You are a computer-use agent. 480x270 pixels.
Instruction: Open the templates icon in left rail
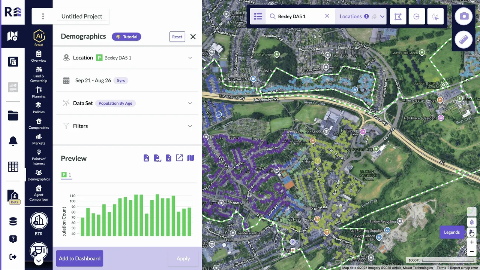(13, 62)
